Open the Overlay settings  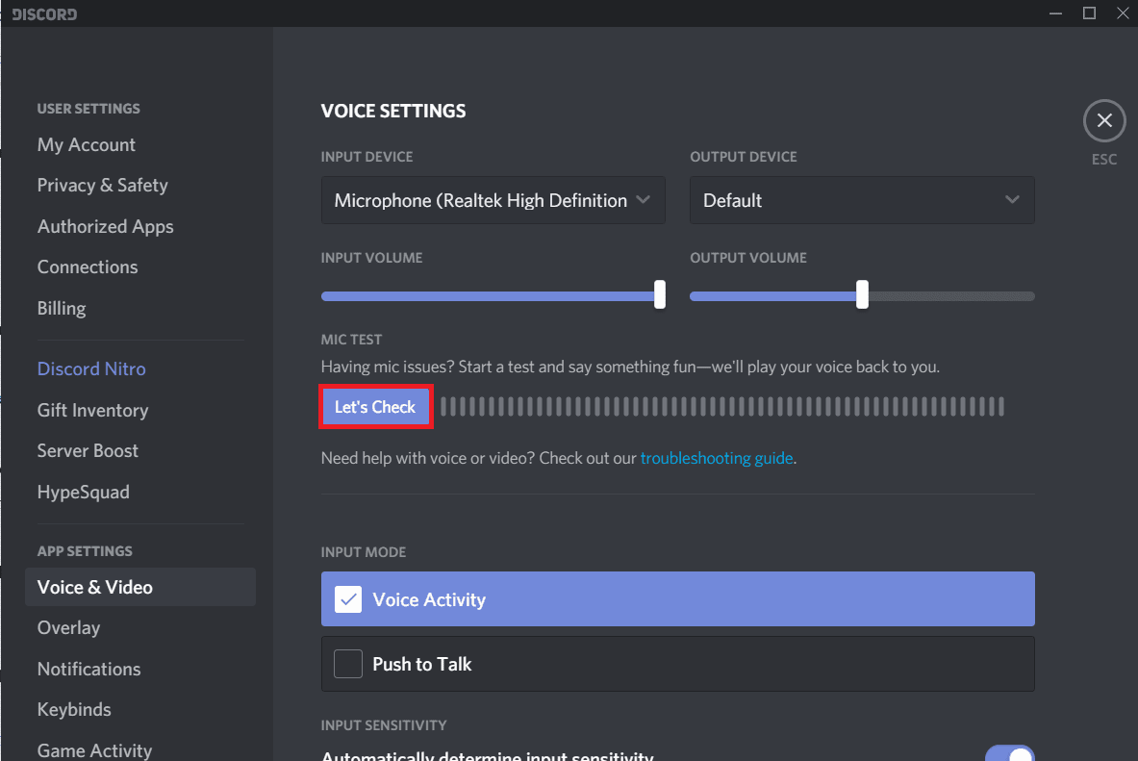[68, 627]
